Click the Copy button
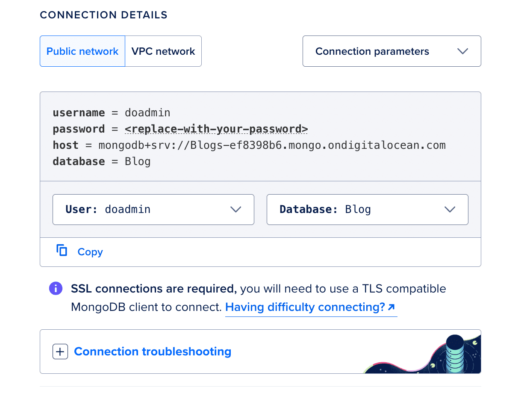Screen dimensions: 518x402 (x=80, y=252)
